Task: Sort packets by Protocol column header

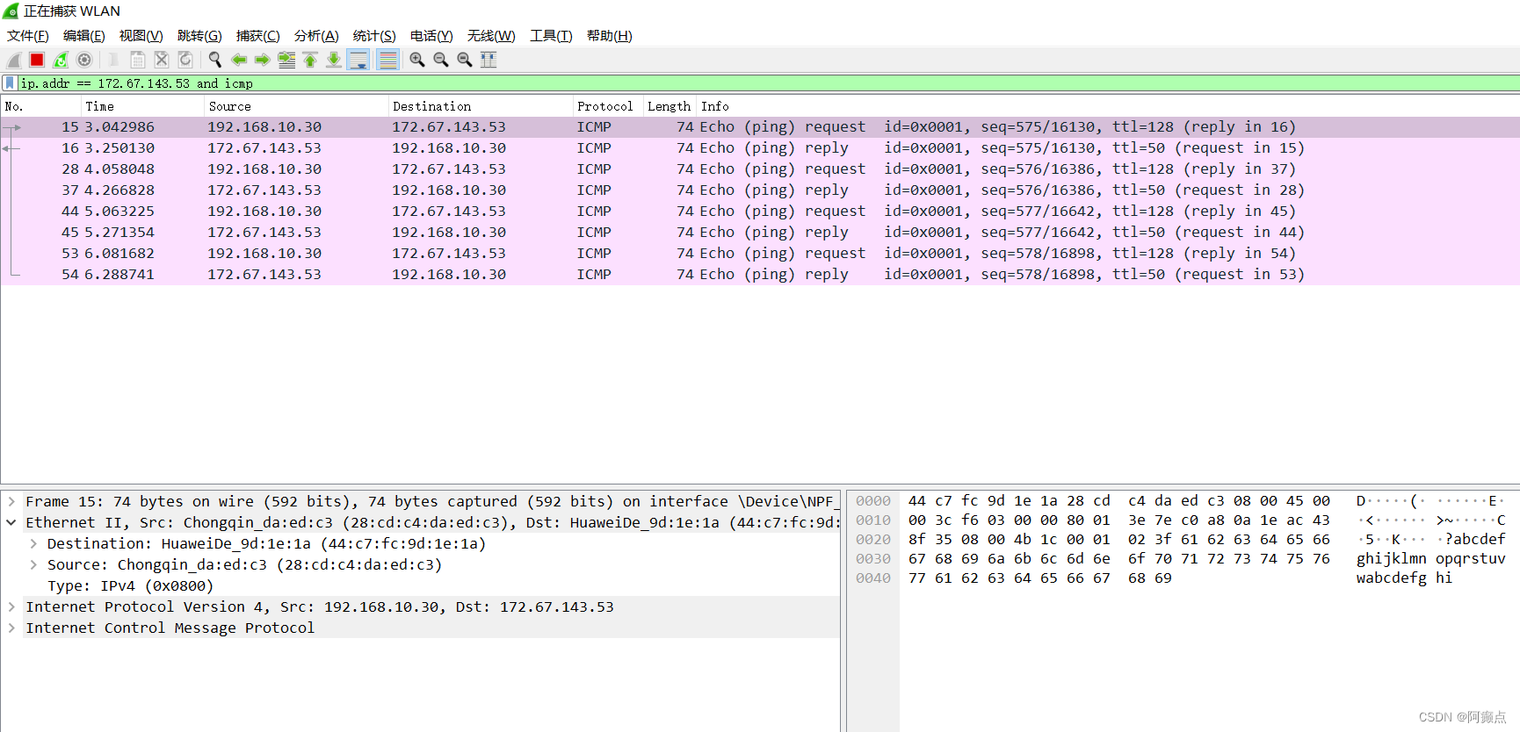Action: coord(608,106)
